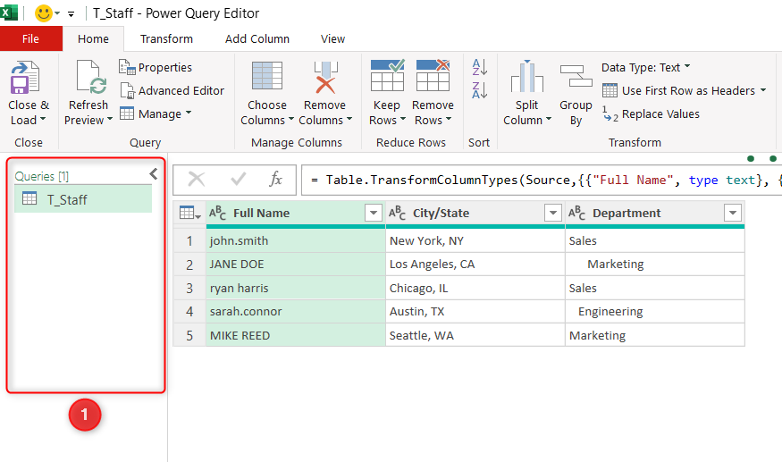This screenshot has height=462, width=782.
Task: Click the Split Column icon
Action: click(526, 76)
